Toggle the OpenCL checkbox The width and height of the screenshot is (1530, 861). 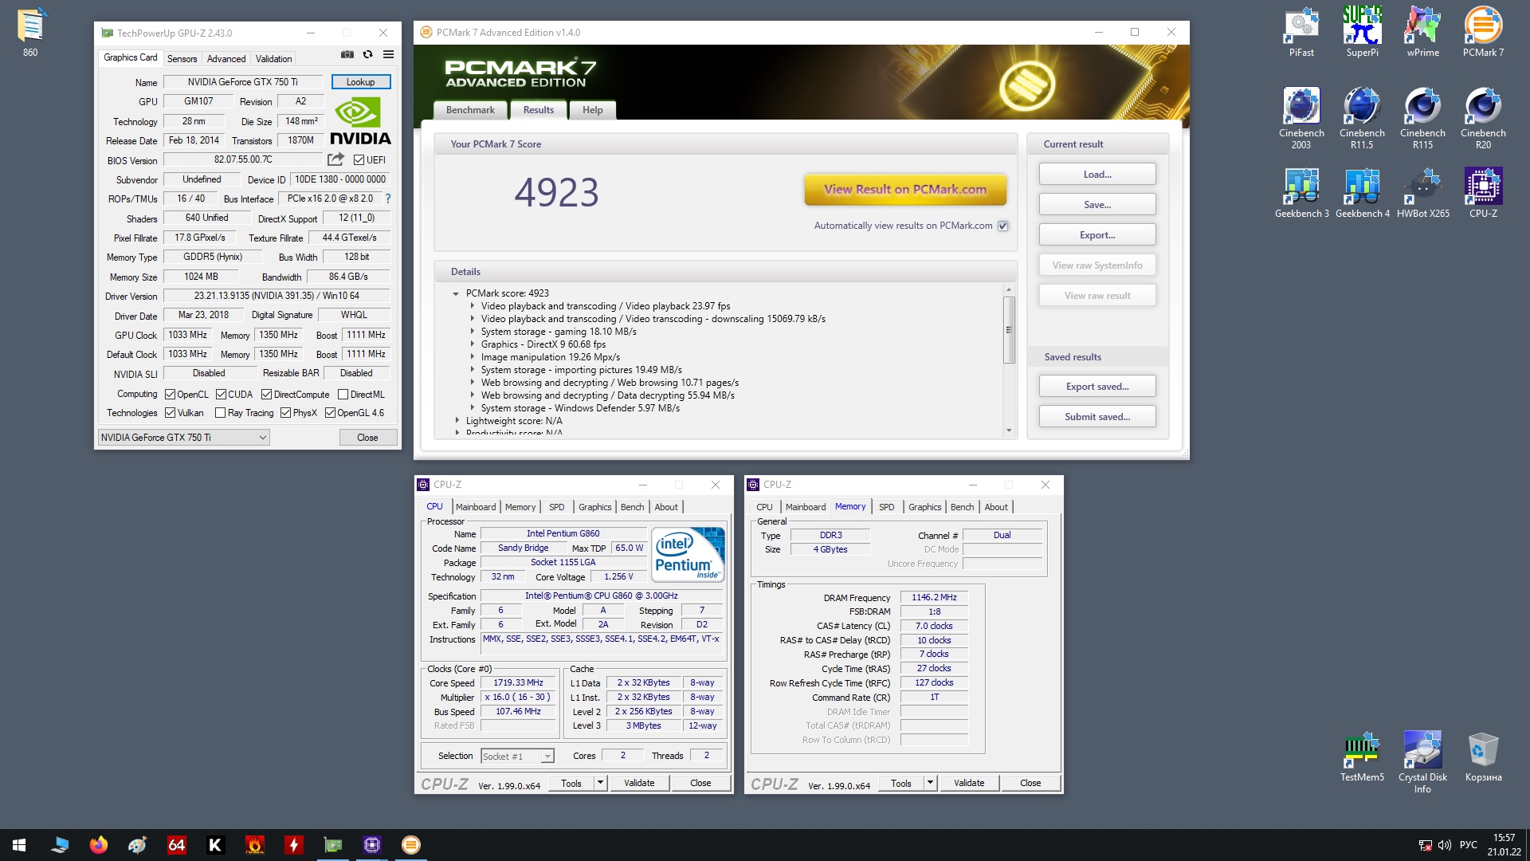pyautogui.click(x=170, y=395)
